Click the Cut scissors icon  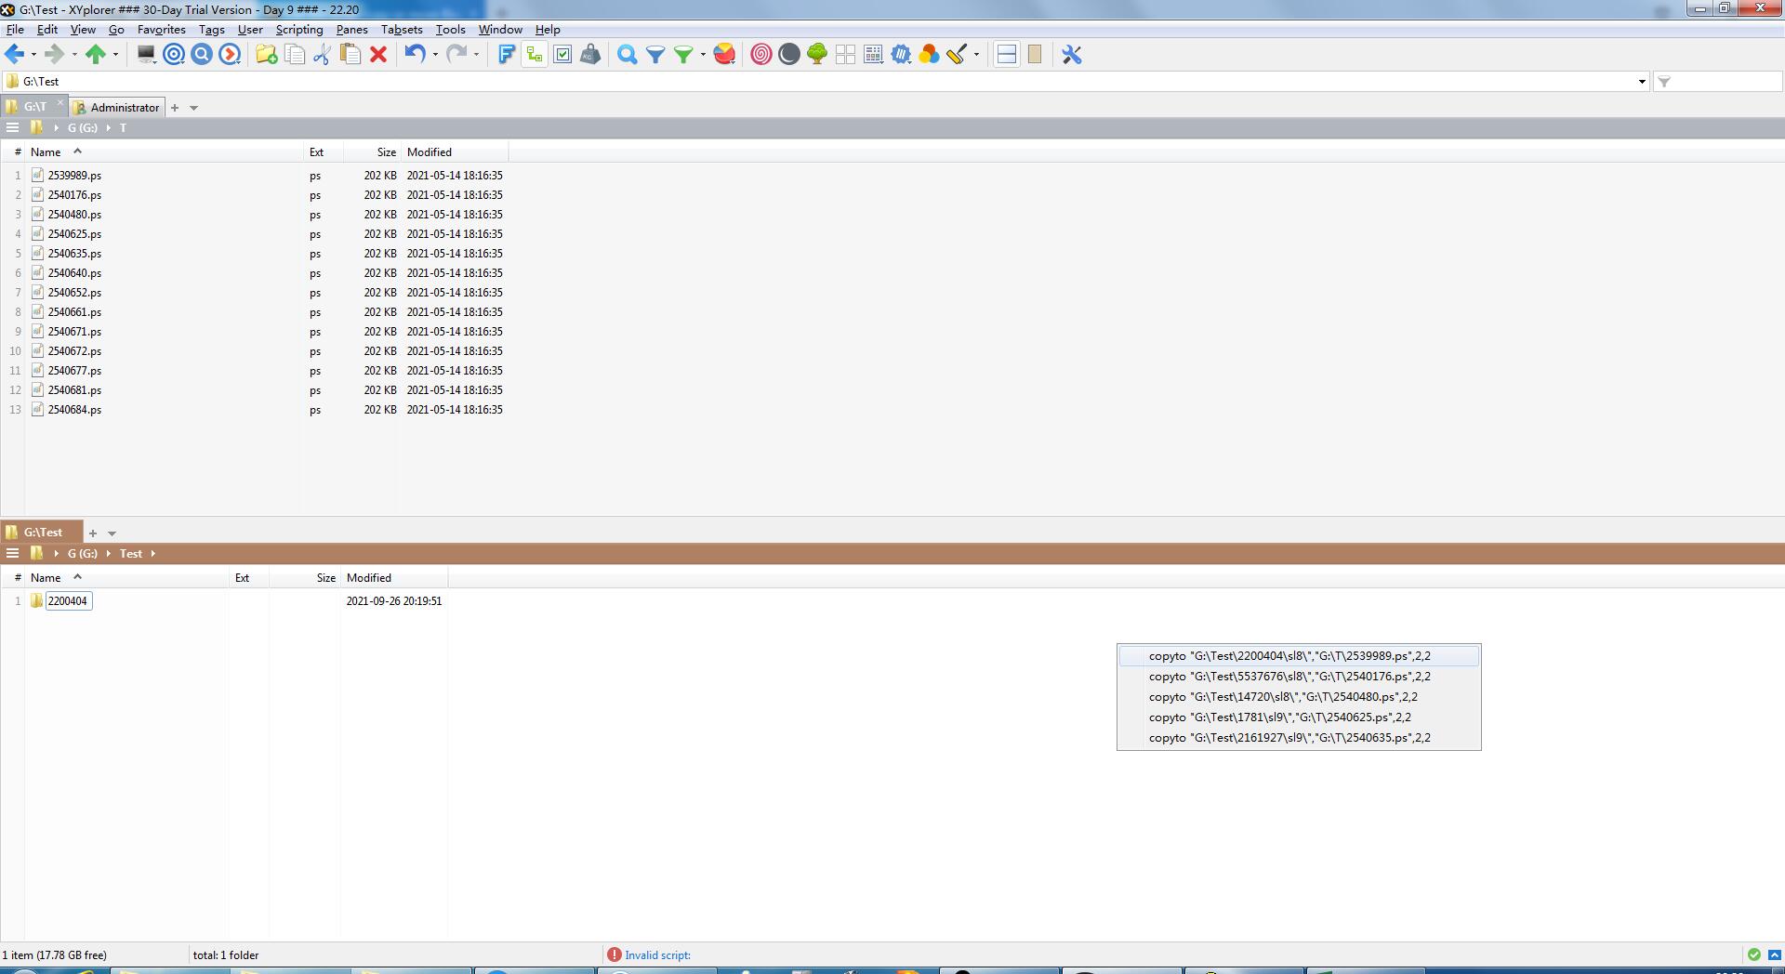[x=322, y=55]
